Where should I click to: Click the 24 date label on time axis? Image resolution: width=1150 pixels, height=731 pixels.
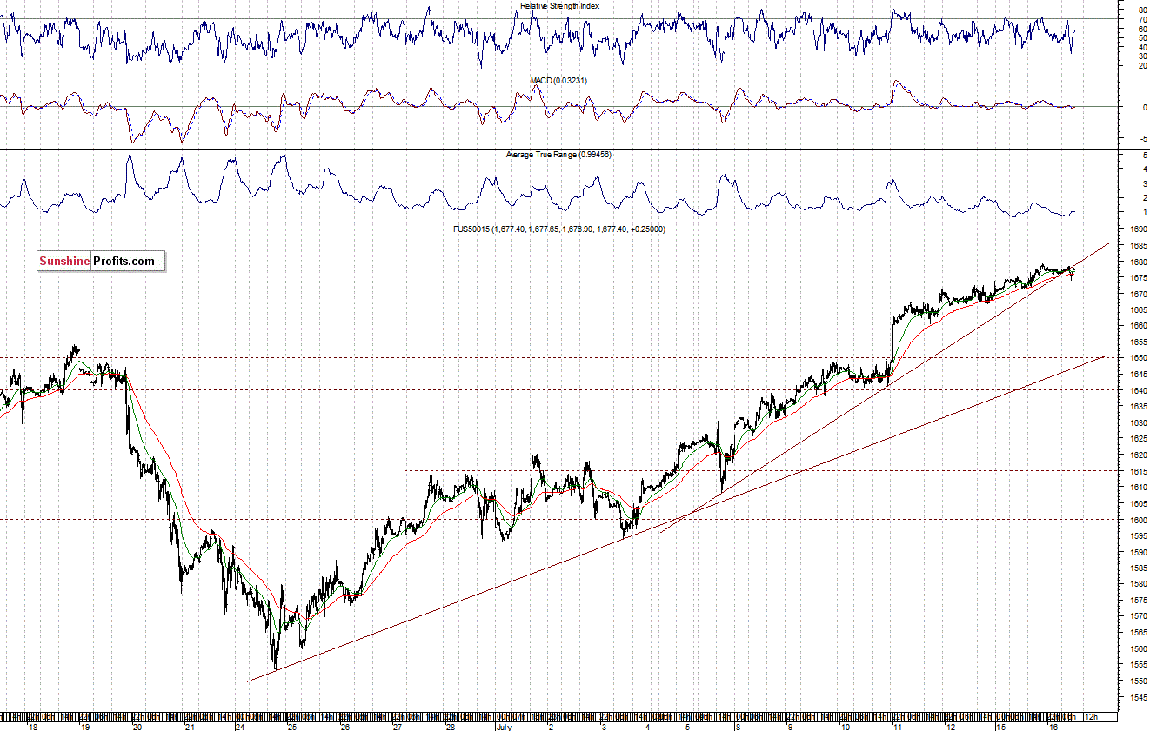coord(240,726)
